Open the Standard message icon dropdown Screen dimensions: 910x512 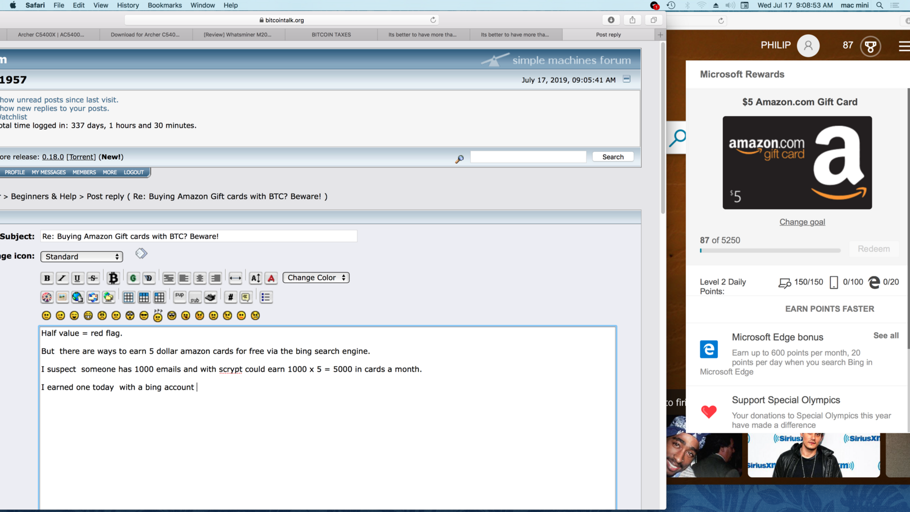[82, 257]
